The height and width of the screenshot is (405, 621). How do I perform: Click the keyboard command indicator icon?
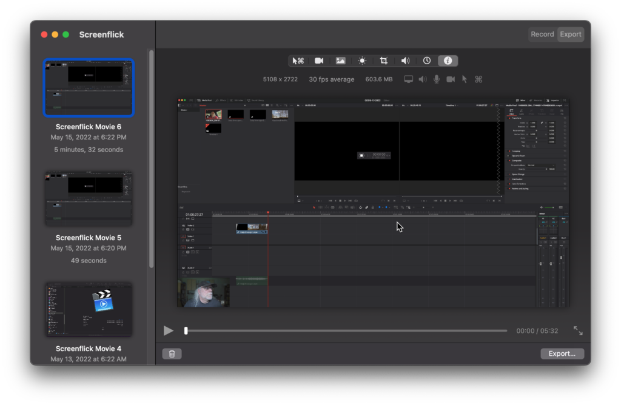coord(478,79)
